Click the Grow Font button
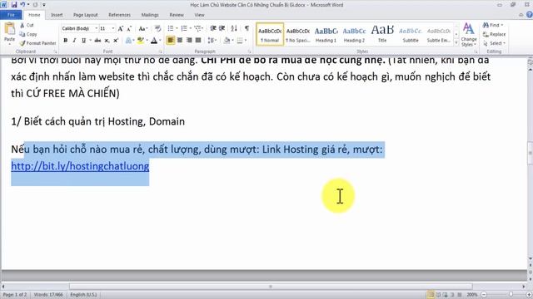The image size is (533, 299). [x=120, y=29]
